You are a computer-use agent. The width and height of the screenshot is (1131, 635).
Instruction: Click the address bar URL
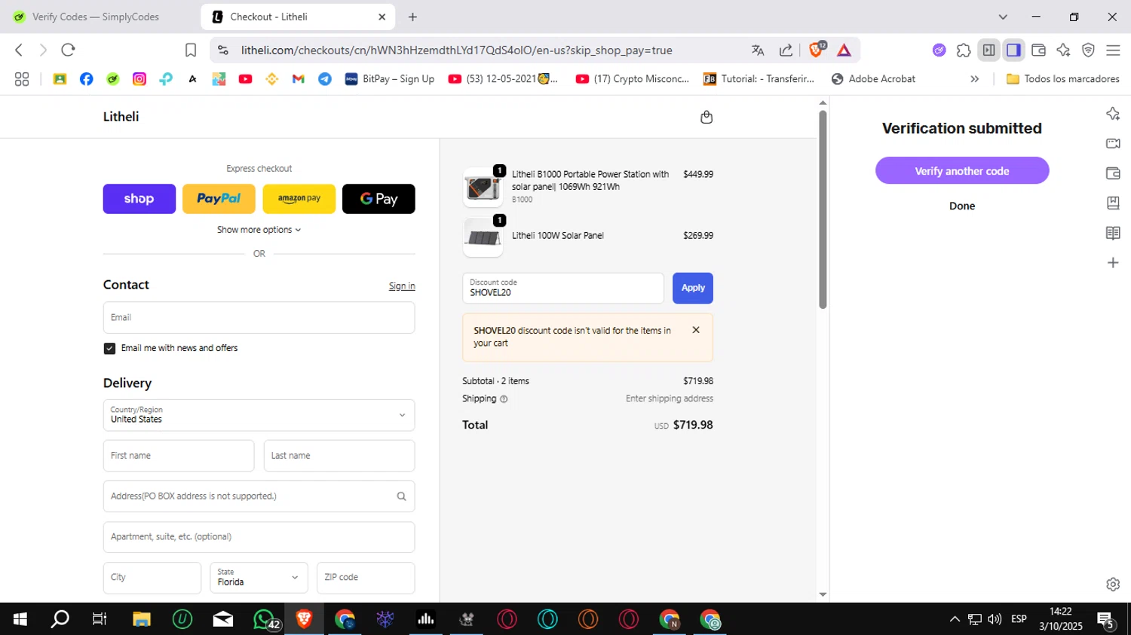456,50
